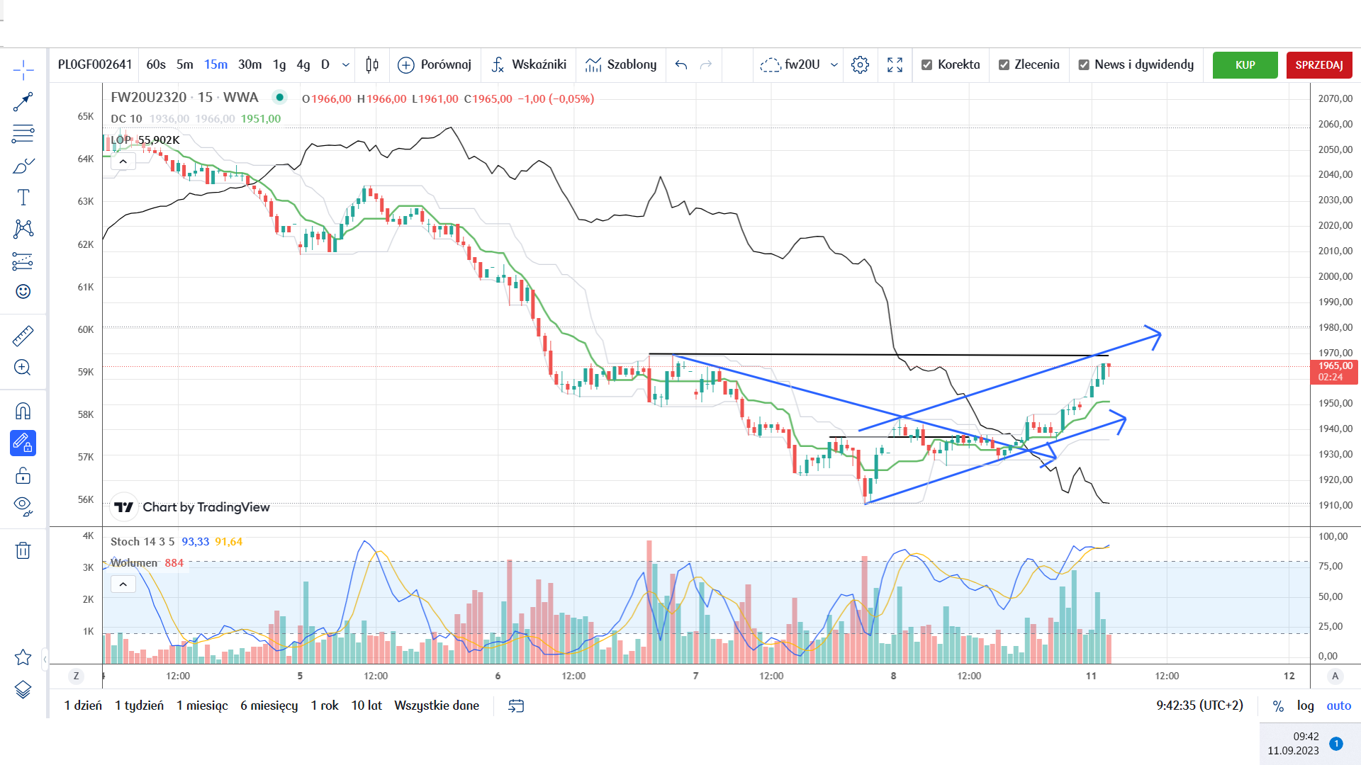The image size is (1361, 765).
Task: Select the brush drawing tool
Action: [x=23, y=166]
